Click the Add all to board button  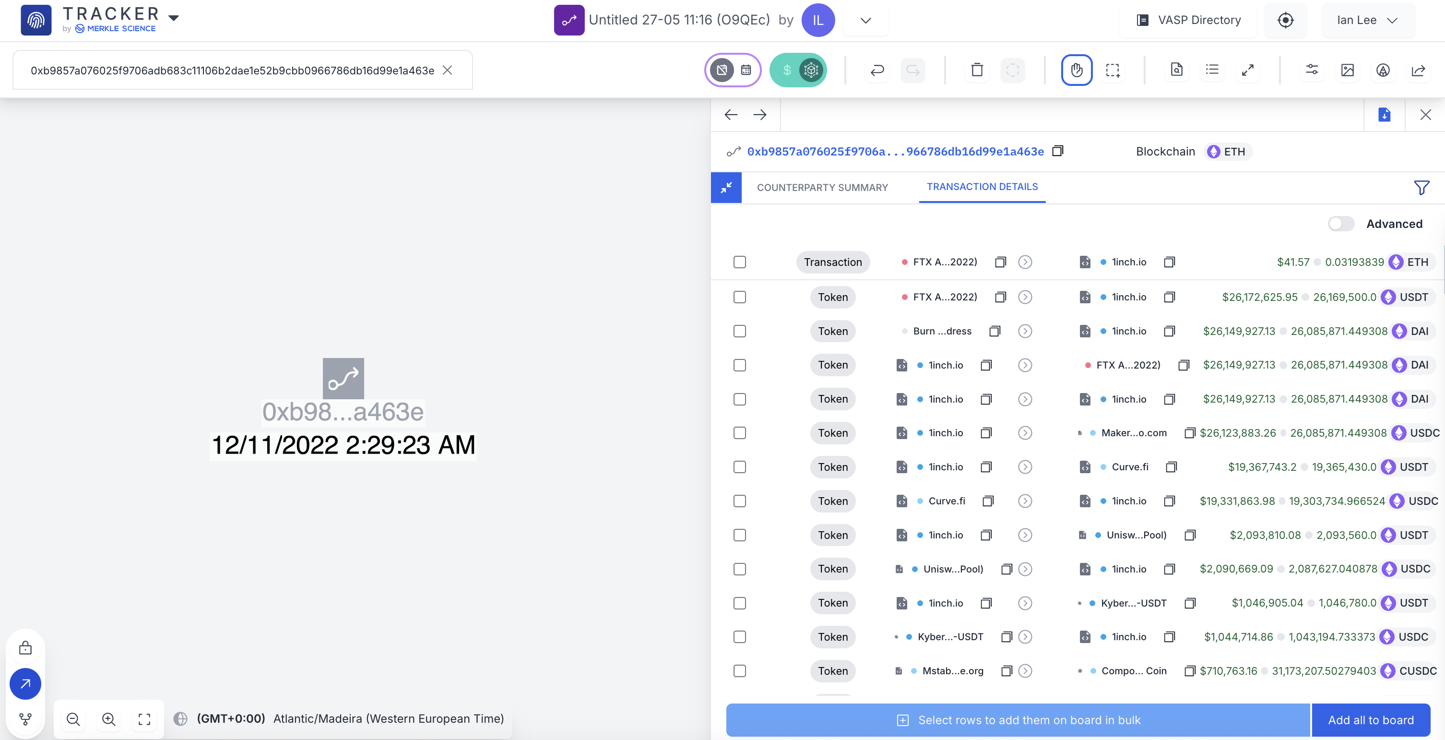point(1370,720)
